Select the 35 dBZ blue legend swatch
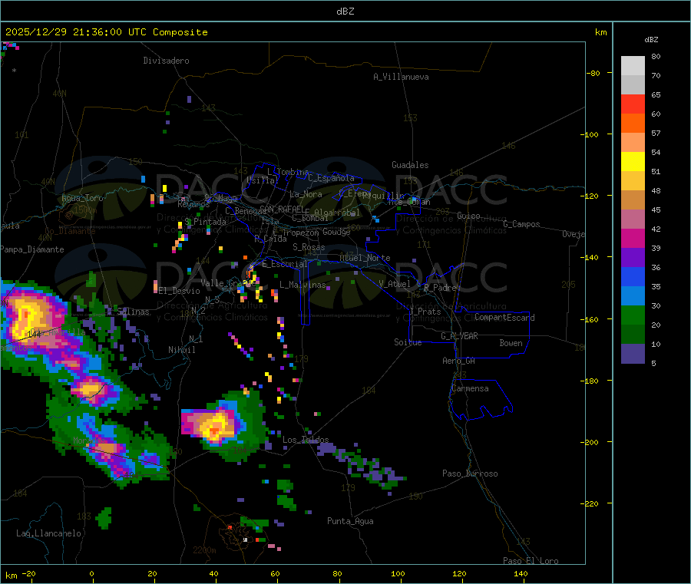Viewport: 691px width, 584px height. (x=633, y=276)
